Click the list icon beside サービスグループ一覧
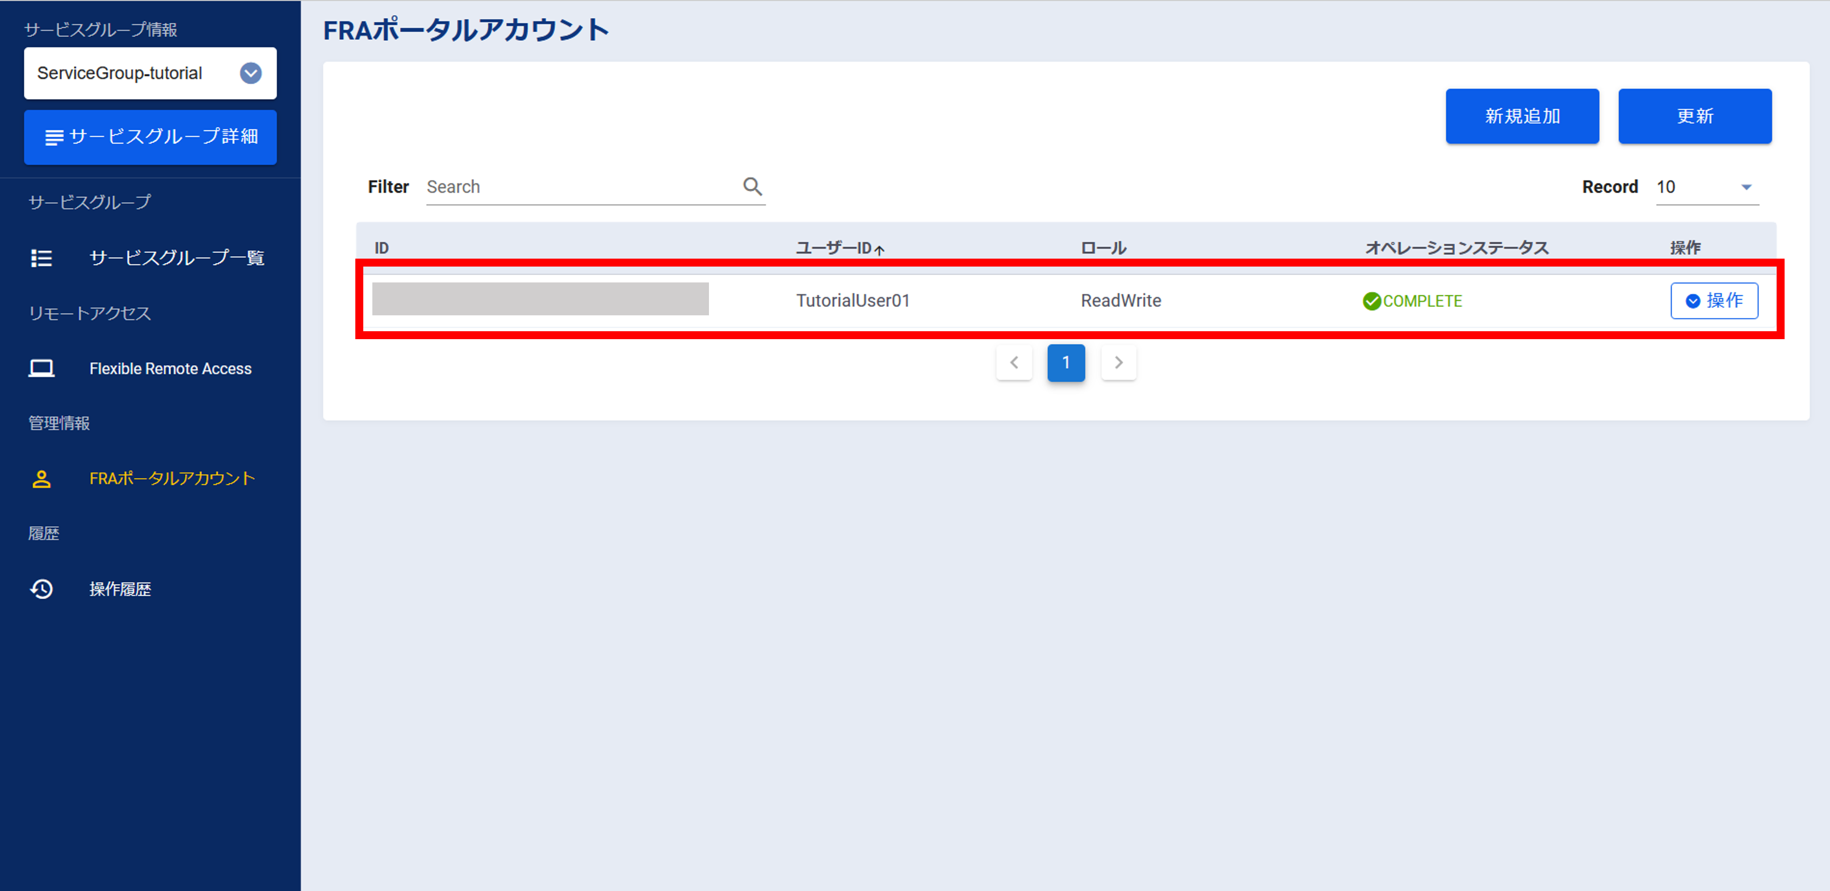 pyautogui.click(x=41, y=257)
